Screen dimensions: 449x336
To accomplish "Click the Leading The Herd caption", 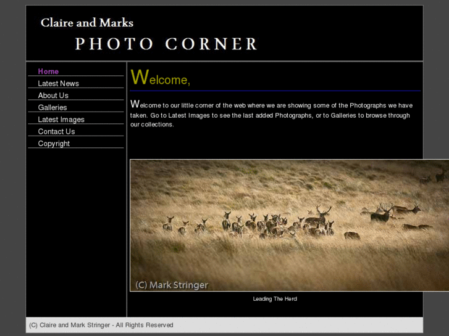I will (x=275, y=299).
